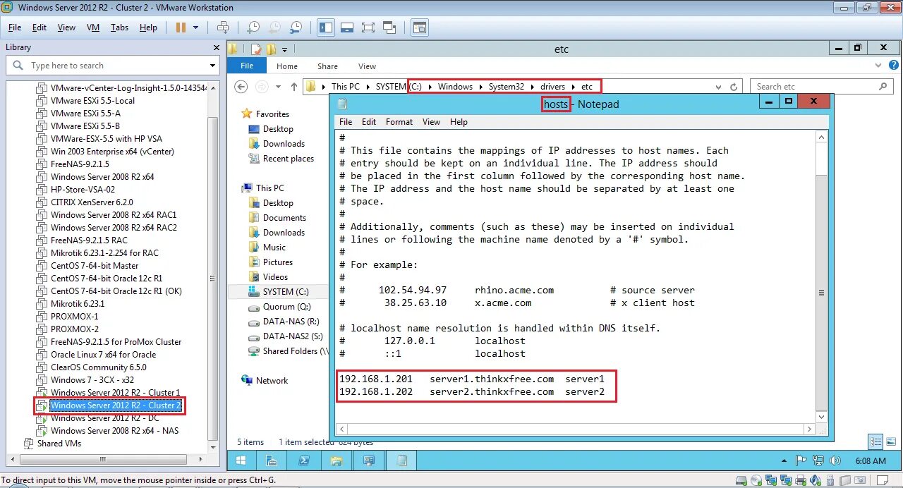This screenshot has height=488, width=903.
Task: Open VMware File menu
Action: [15, 28]
